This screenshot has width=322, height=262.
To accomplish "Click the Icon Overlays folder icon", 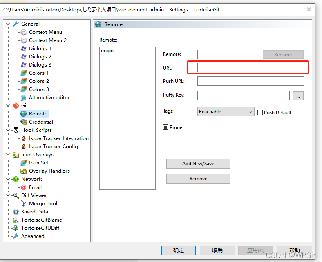I will point(16,155).
